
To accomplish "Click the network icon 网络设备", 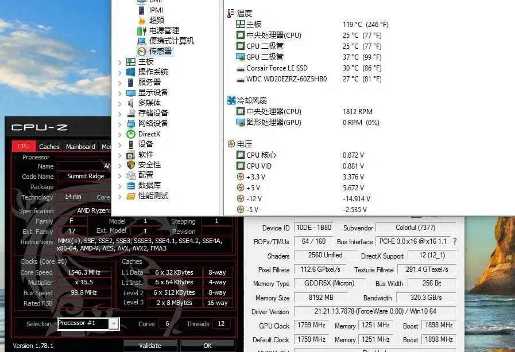I will point(131,124).
